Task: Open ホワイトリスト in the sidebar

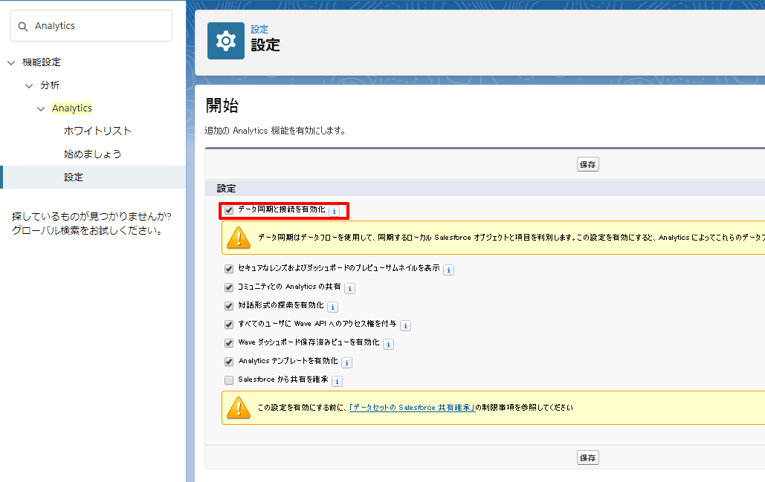Action: coord(97,131)
